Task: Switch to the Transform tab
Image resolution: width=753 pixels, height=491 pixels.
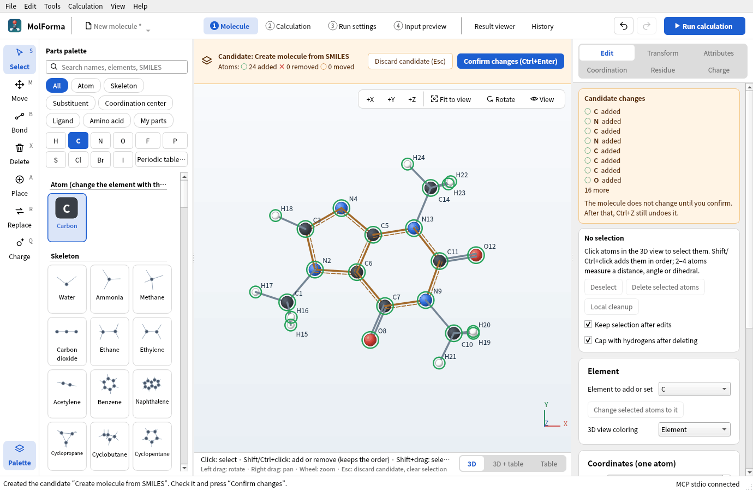Action: pyautogui.click(x=663, y=53)
